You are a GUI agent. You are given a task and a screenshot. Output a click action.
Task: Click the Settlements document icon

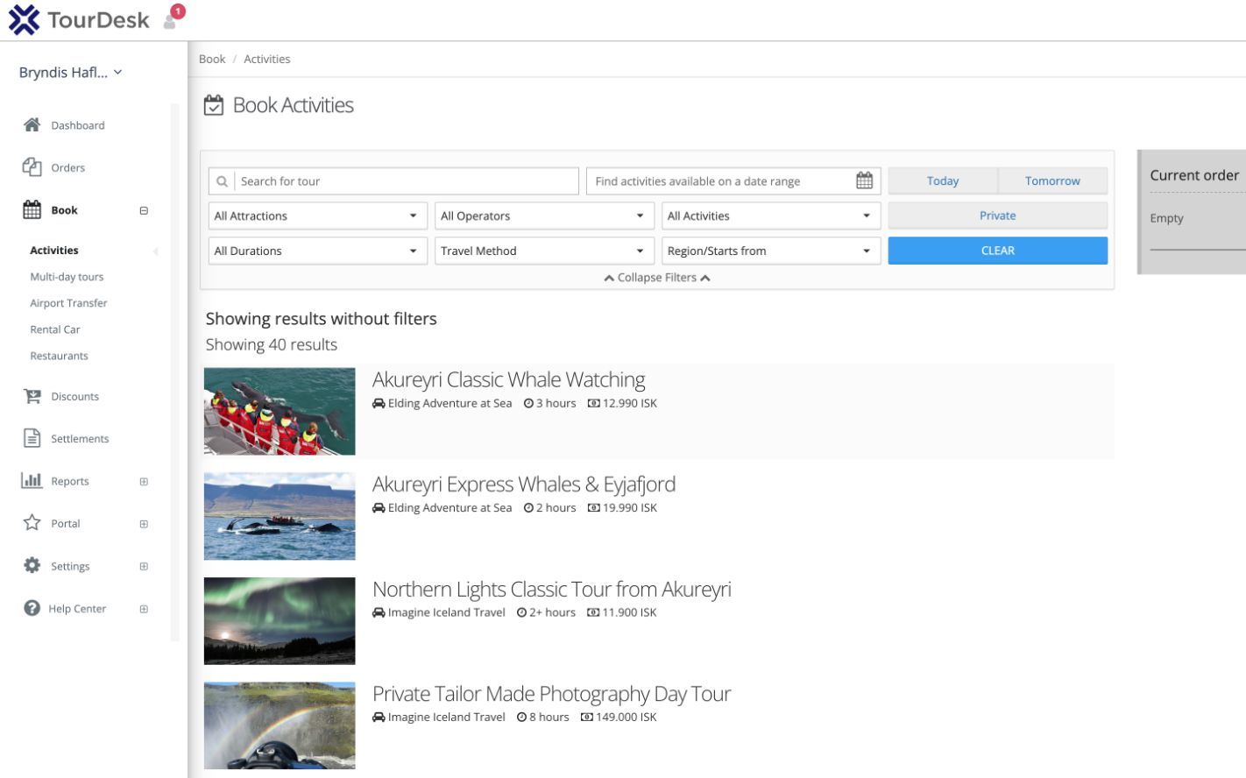(32, 438)
